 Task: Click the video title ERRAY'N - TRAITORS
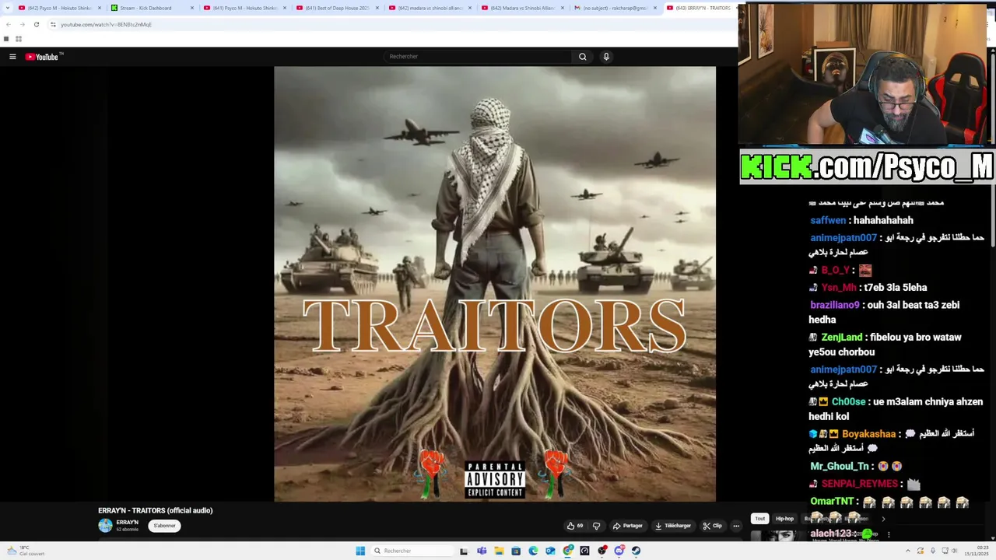[156, 510]
